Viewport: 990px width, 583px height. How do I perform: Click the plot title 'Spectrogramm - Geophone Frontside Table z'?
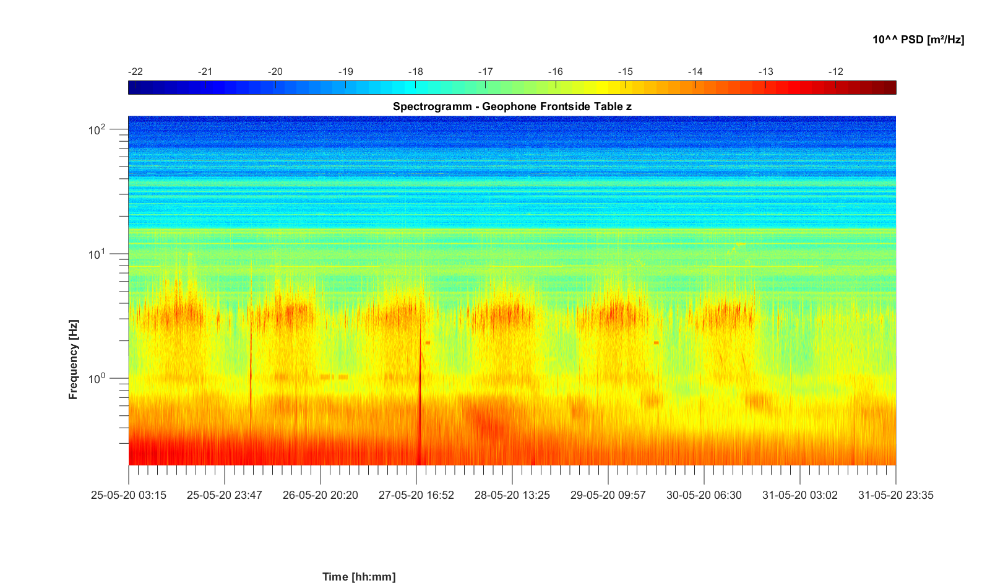coord(512,106)
